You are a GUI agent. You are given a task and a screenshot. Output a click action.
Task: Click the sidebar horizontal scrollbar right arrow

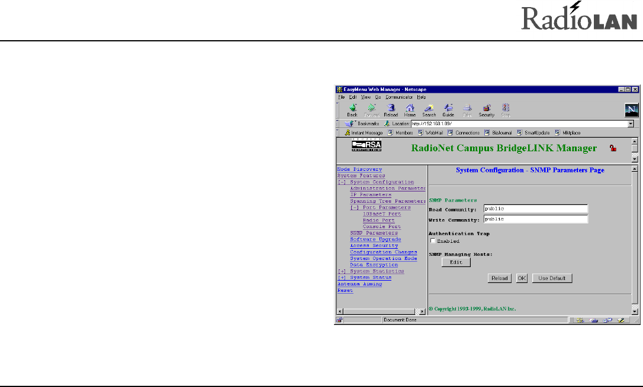(422, 312)
